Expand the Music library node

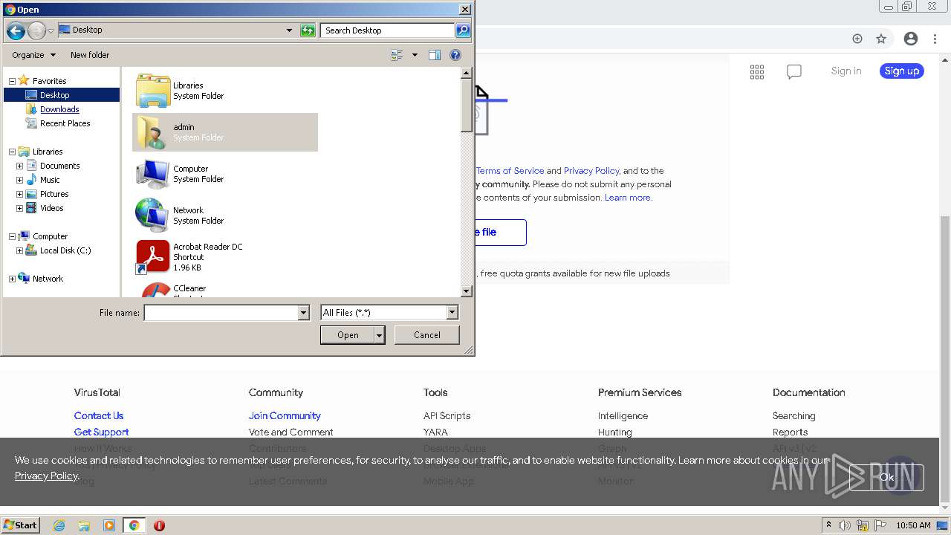pos(19,180)
